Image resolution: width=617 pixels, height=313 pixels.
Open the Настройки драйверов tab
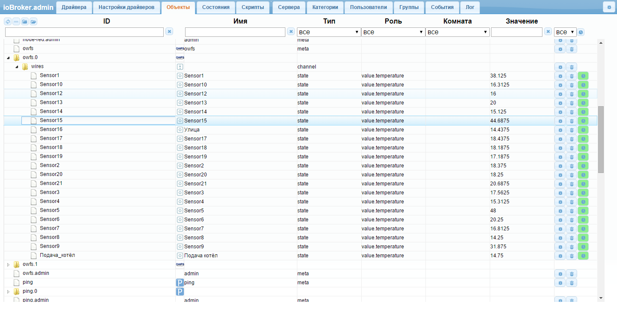pyautogui.click(x=126, y=7)
